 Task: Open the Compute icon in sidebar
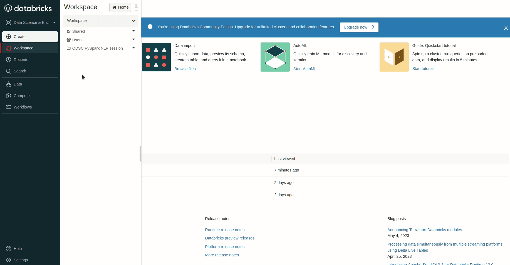9,96
